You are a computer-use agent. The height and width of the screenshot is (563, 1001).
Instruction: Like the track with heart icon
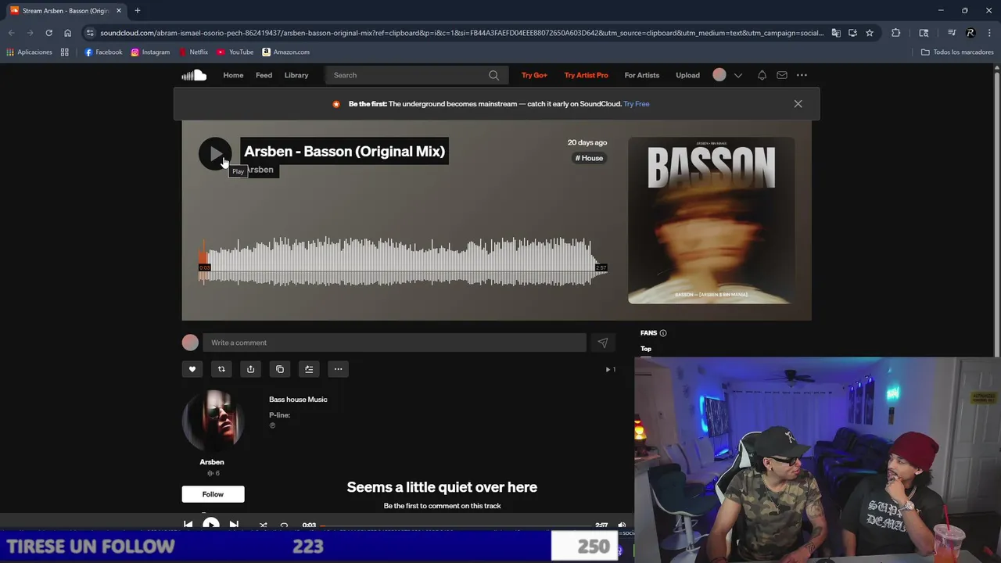point(192,369)
